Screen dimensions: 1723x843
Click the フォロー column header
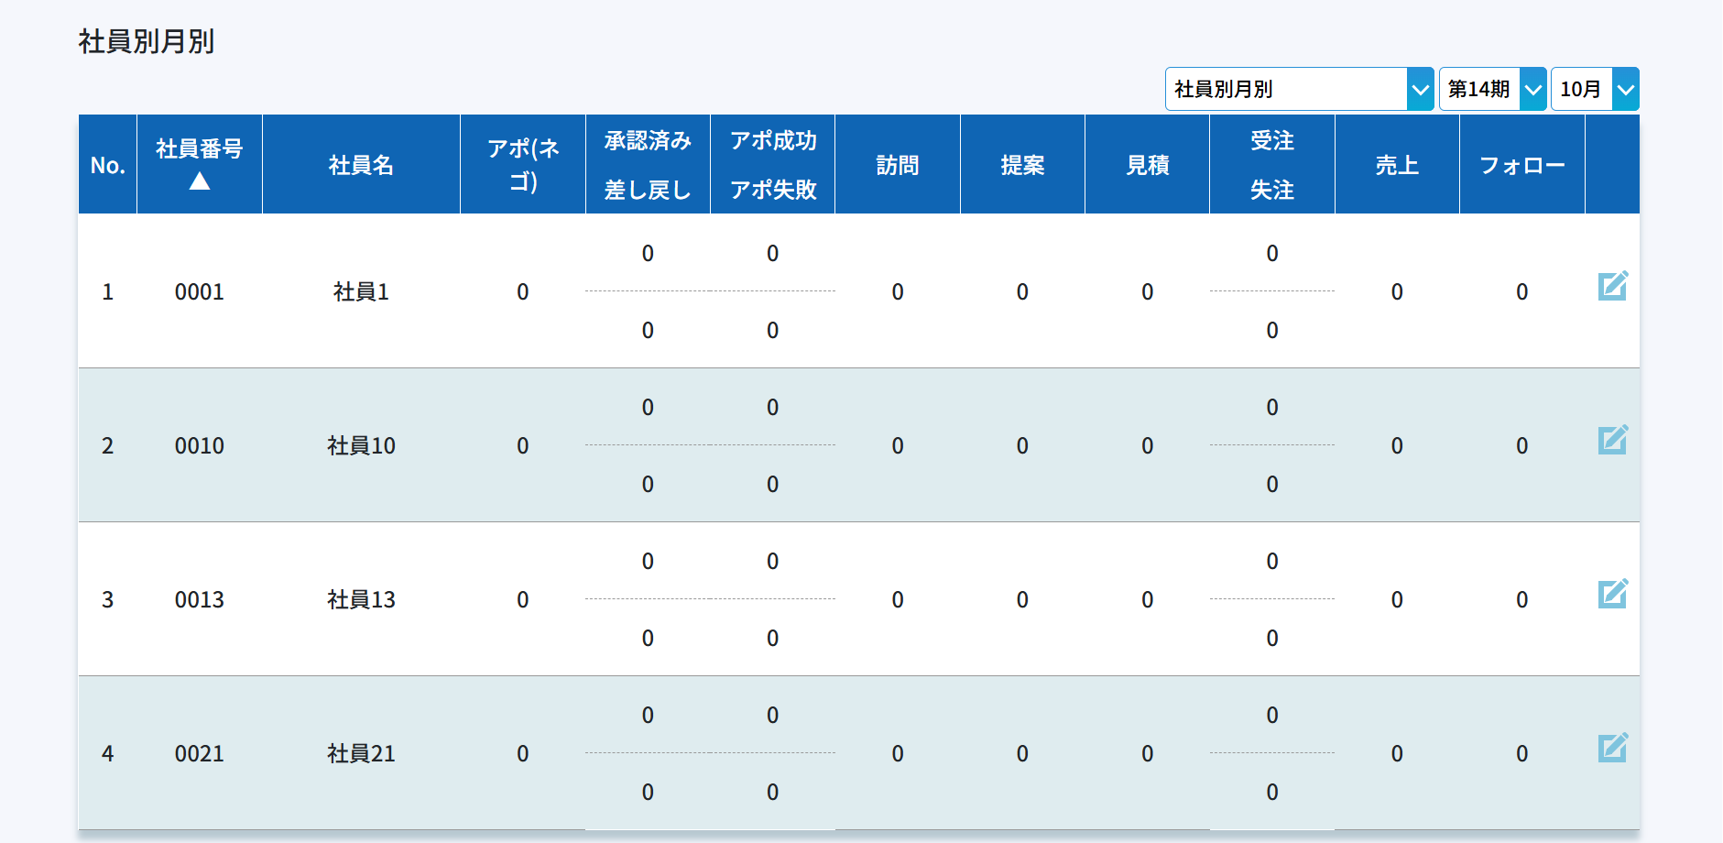coord(1521,165)
